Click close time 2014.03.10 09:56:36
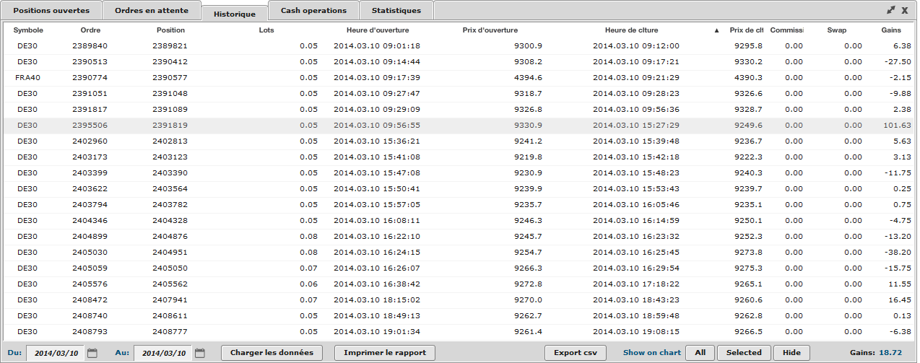This screenshot has width=920, height=363. coord(636,110)
